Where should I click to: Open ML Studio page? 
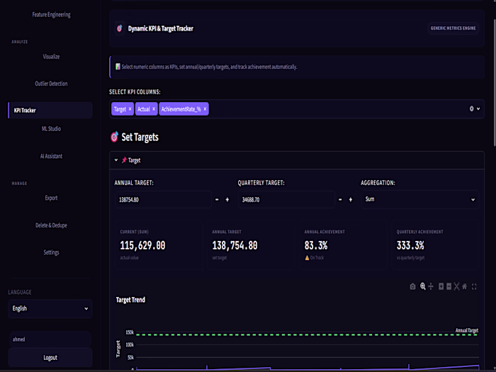coord(51,129)
